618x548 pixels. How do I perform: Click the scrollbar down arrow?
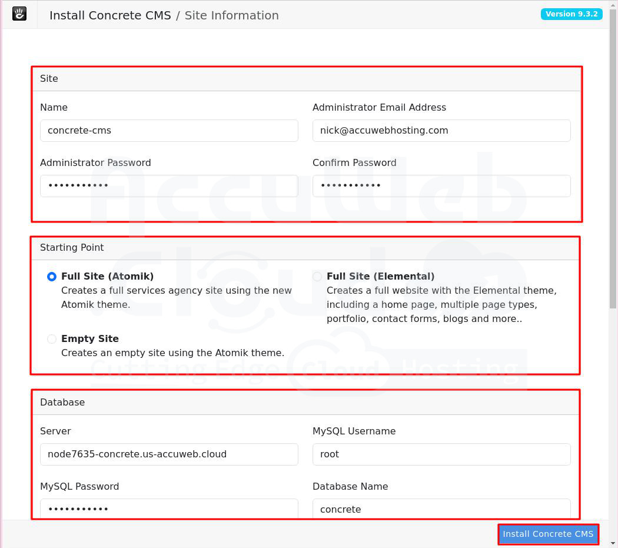[x=613, y=543]
